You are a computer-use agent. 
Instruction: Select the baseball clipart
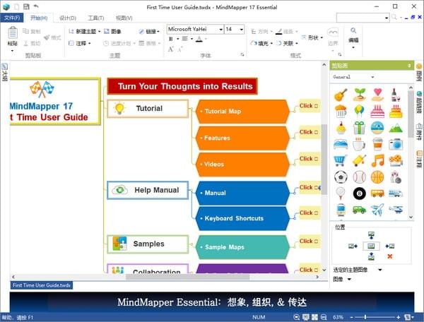point(359,177)
